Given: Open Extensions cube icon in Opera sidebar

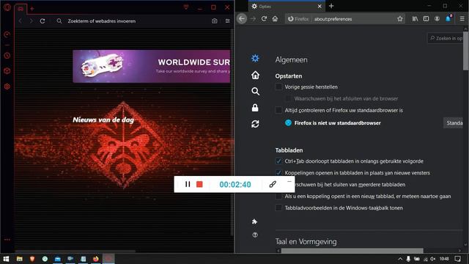Looking at the screenshot, I should tap(7, 71).
